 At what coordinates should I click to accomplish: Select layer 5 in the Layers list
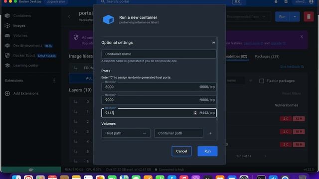tap(81, 151)
